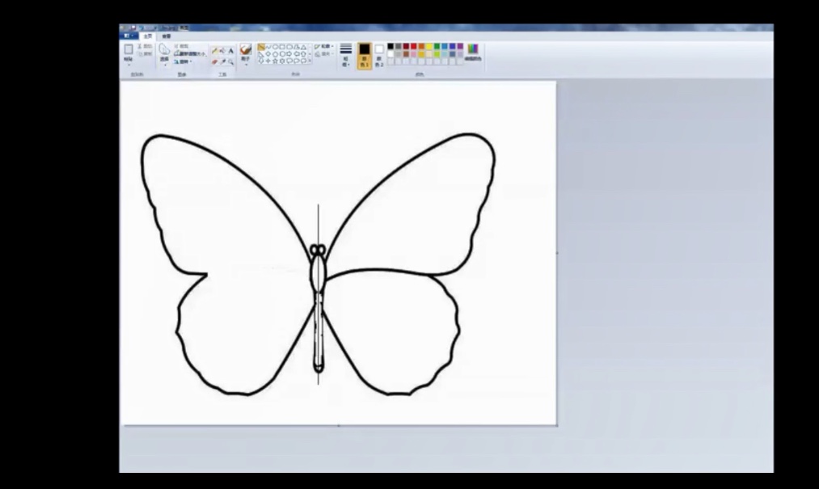Open the Paint application menu button

[x=128, y=36]
